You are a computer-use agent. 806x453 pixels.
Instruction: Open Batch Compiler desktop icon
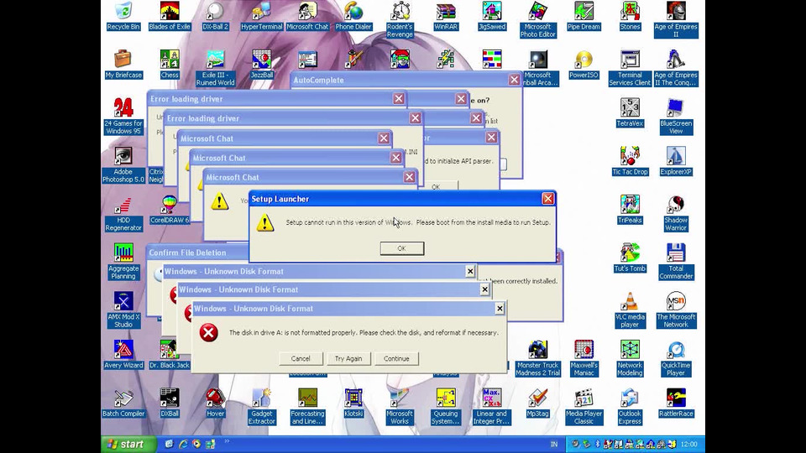[x=123, y=403]
